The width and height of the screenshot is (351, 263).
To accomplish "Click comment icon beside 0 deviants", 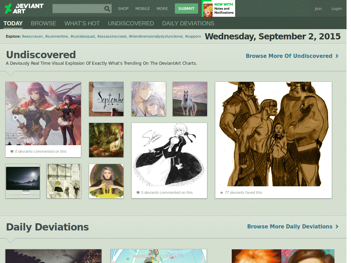I will pyautogui.click(x=12, y=151).
